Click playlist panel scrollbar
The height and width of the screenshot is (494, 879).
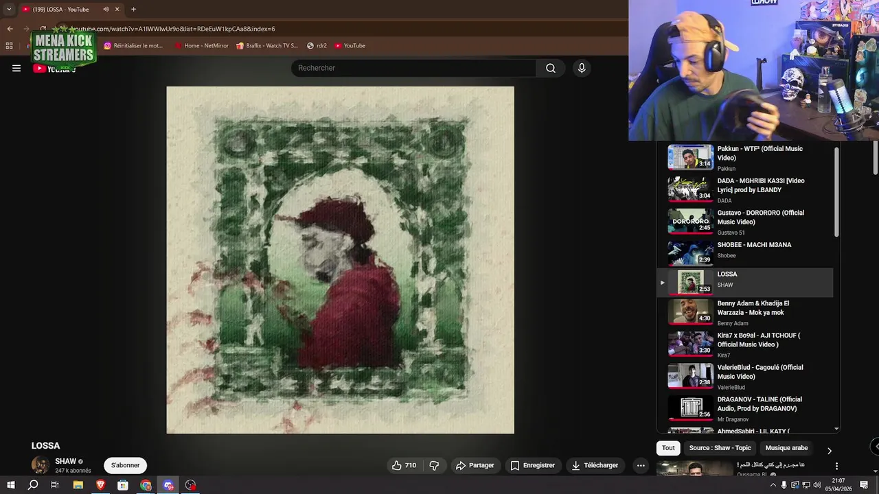[836, 193]
